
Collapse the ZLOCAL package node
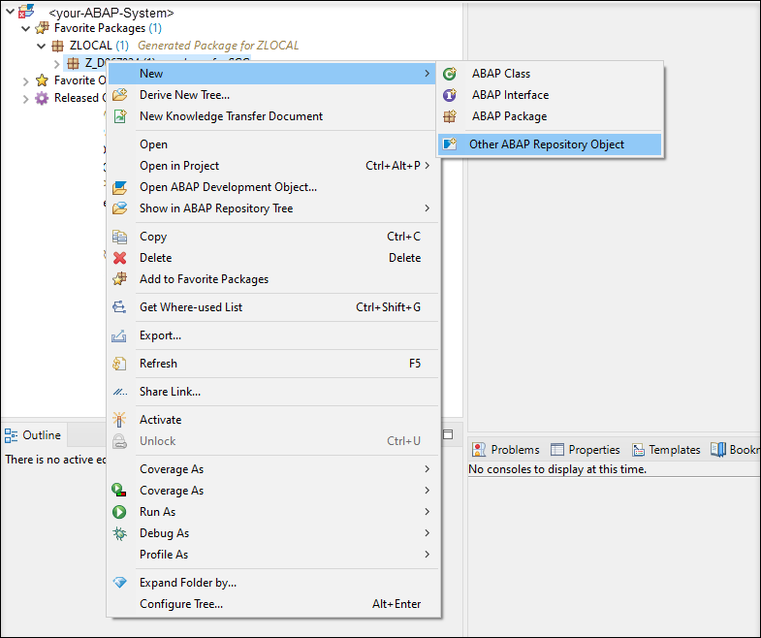click(x=42, y=47)
